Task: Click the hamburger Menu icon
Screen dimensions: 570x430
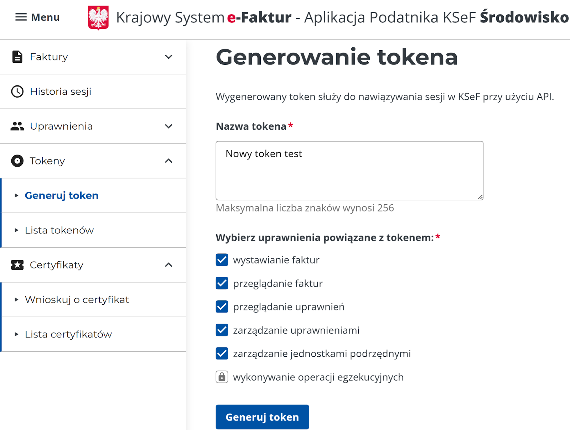Action: pos(21,17)
